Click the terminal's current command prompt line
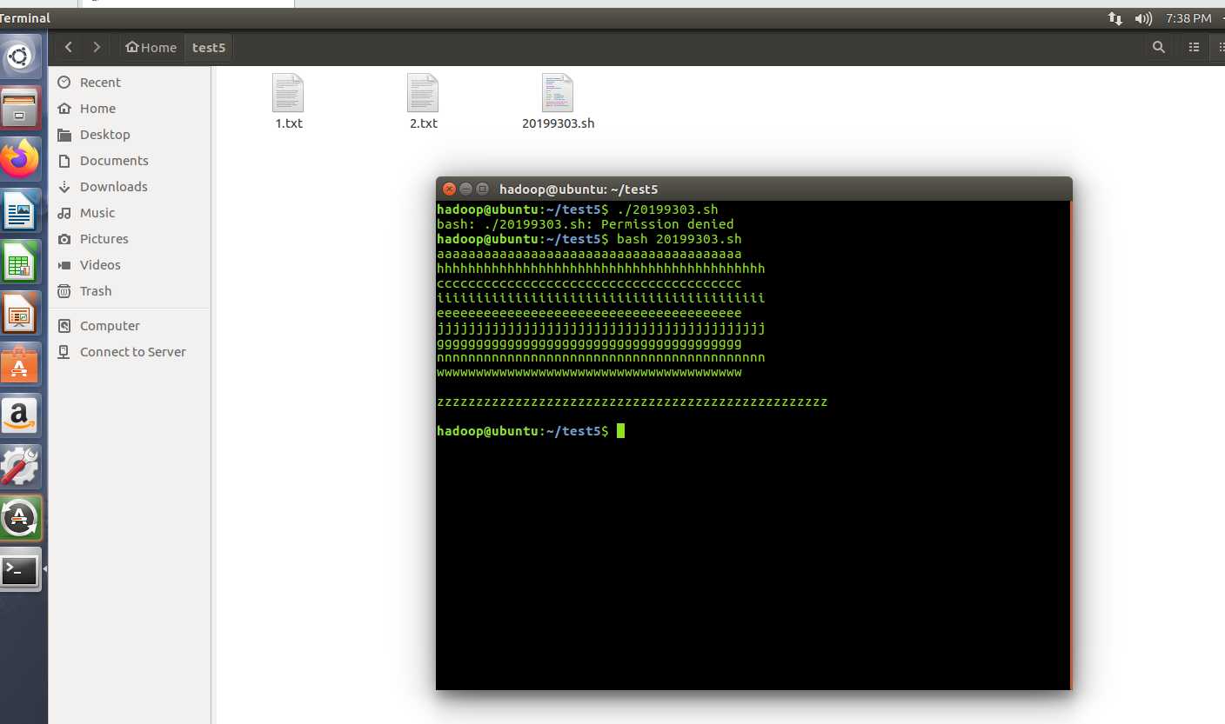The width and height of the screenshot is (1225, 724). pos(531,431)
